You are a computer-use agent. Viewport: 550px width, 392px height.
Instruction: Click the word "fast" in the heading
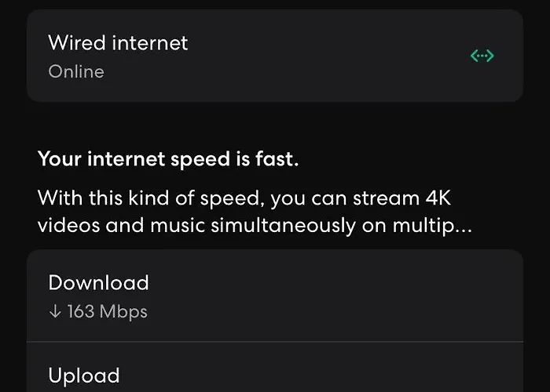(277, 158)
